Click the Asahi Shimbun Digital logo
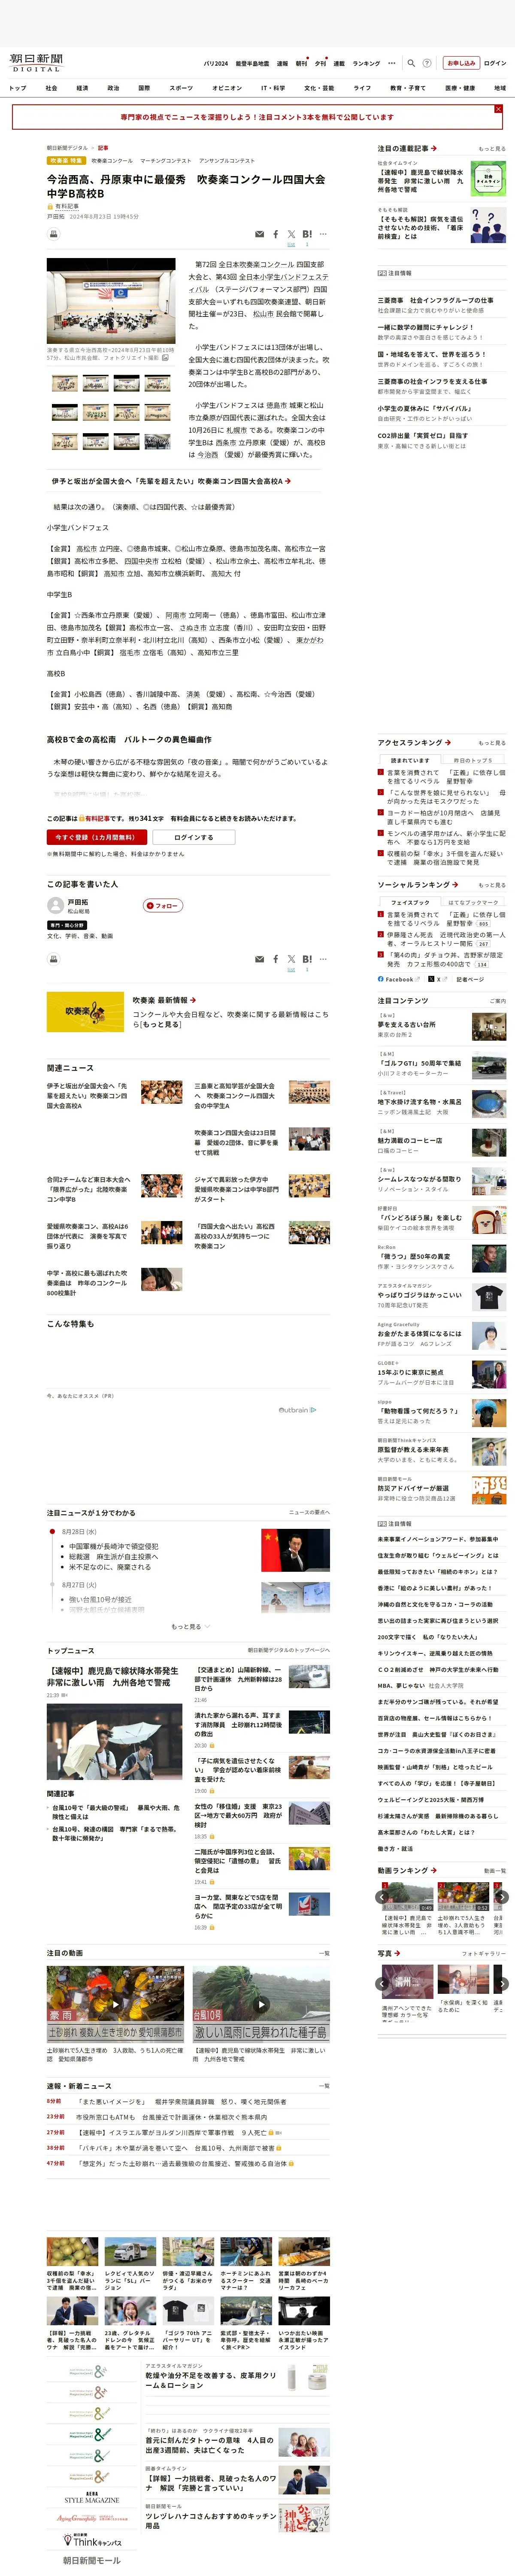Screen dimensions: 515x2576 [x=37, y=63]
